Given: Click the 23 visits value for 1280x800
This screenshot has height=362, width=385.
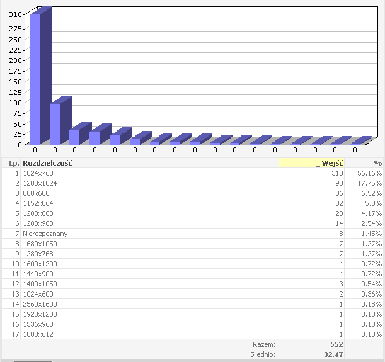Looking at the screenshot, I should point(339,213).
